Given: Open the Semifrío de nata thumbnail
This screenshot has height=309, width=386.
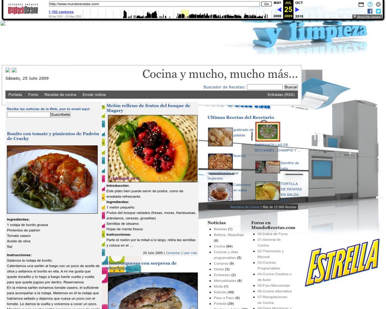Looking at the screenshot, I should (x=268, y=167).
